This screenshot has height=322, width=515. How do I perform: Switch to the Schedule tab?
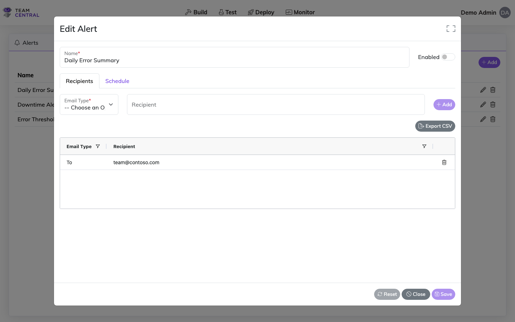[x=117, y=81]
